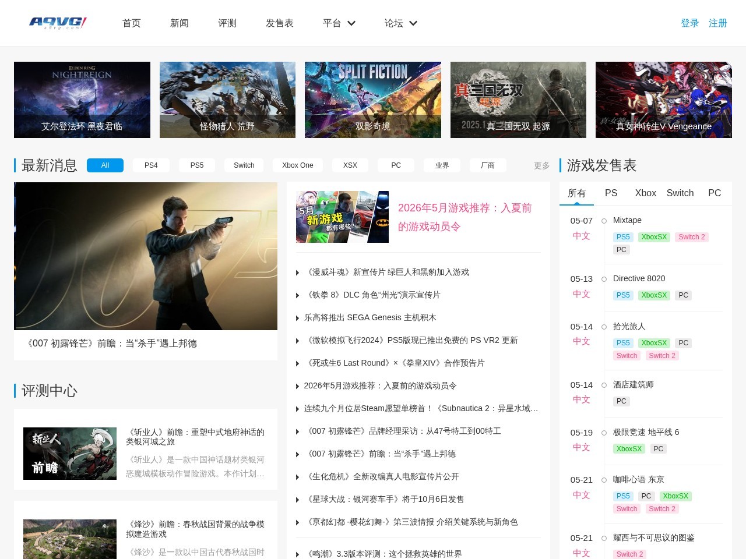746x559 pixels.
Task: Click the A9VG site logo
Action: click(x=58, y=23)
